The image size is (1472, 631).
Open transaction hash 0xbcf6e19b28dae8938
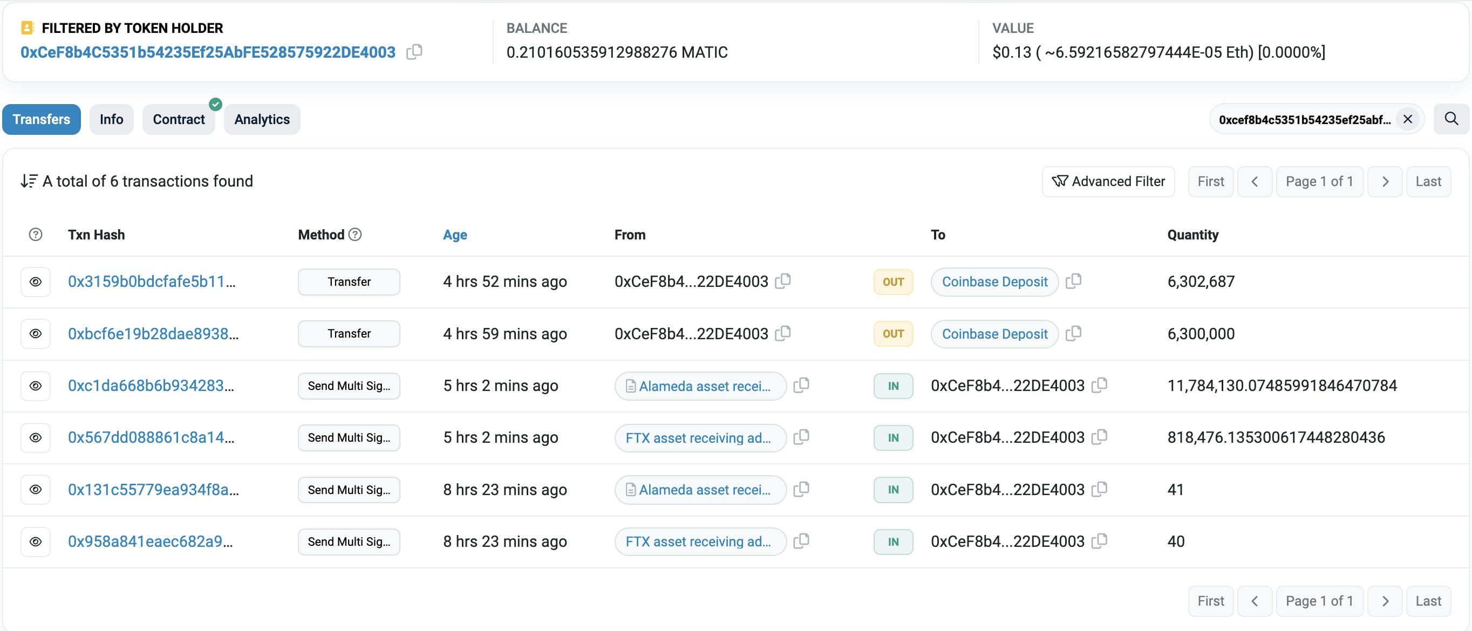153,333
